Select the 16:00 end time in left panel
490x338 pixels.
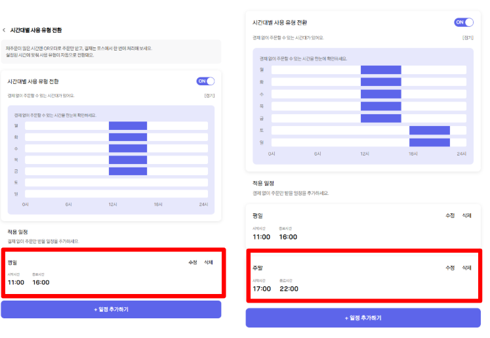(41, 283)
